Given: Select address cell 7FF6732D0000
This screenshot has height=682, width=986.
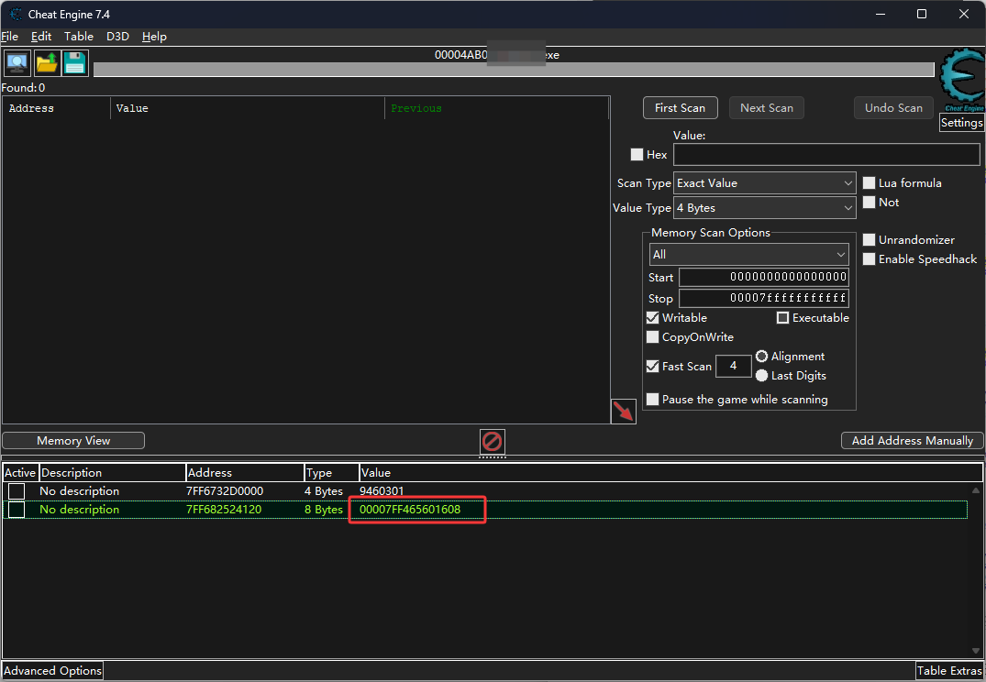Looking at the screenshot, I should click(225, 491).
